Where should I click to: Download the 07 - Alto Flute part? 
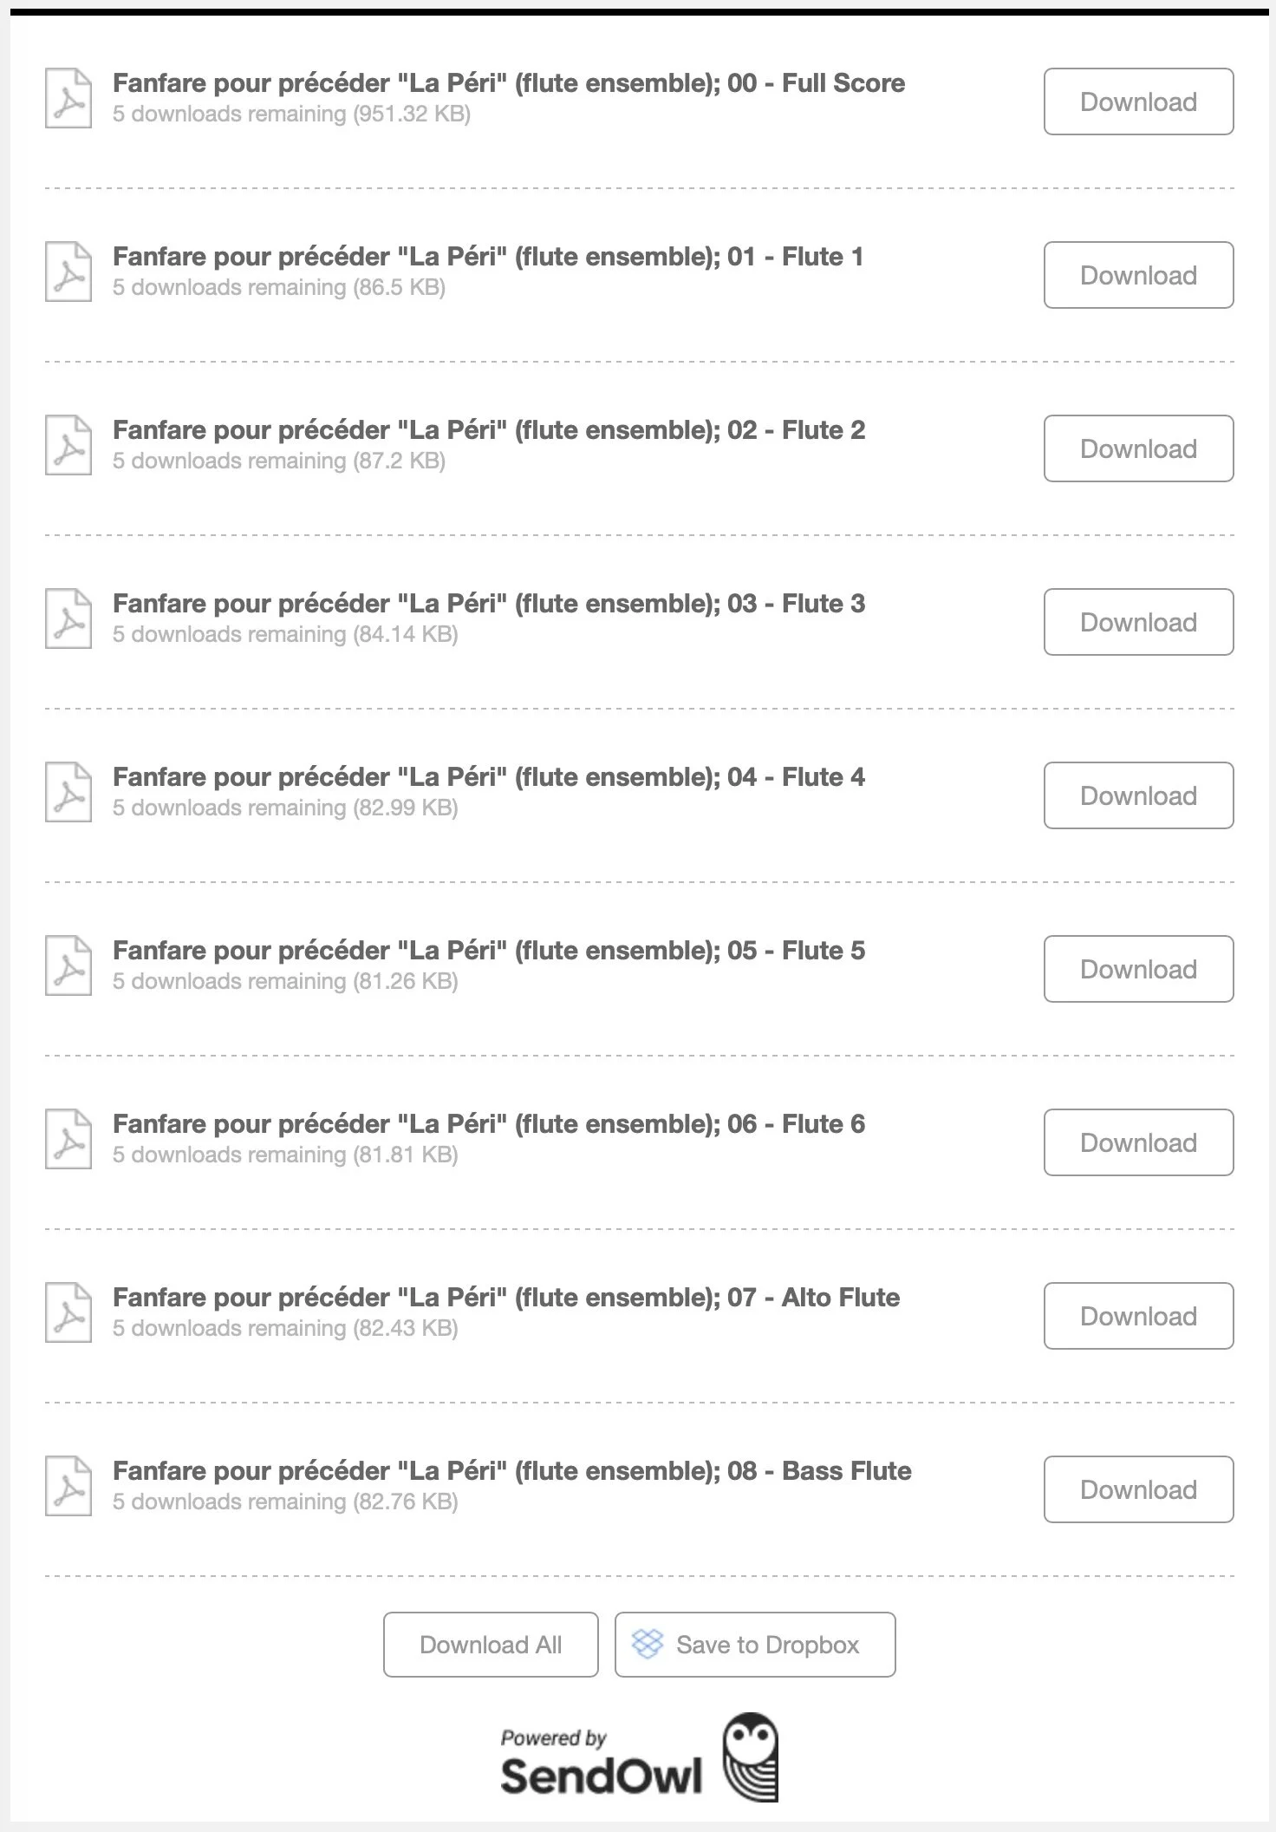click(x=1138, y=1316)
